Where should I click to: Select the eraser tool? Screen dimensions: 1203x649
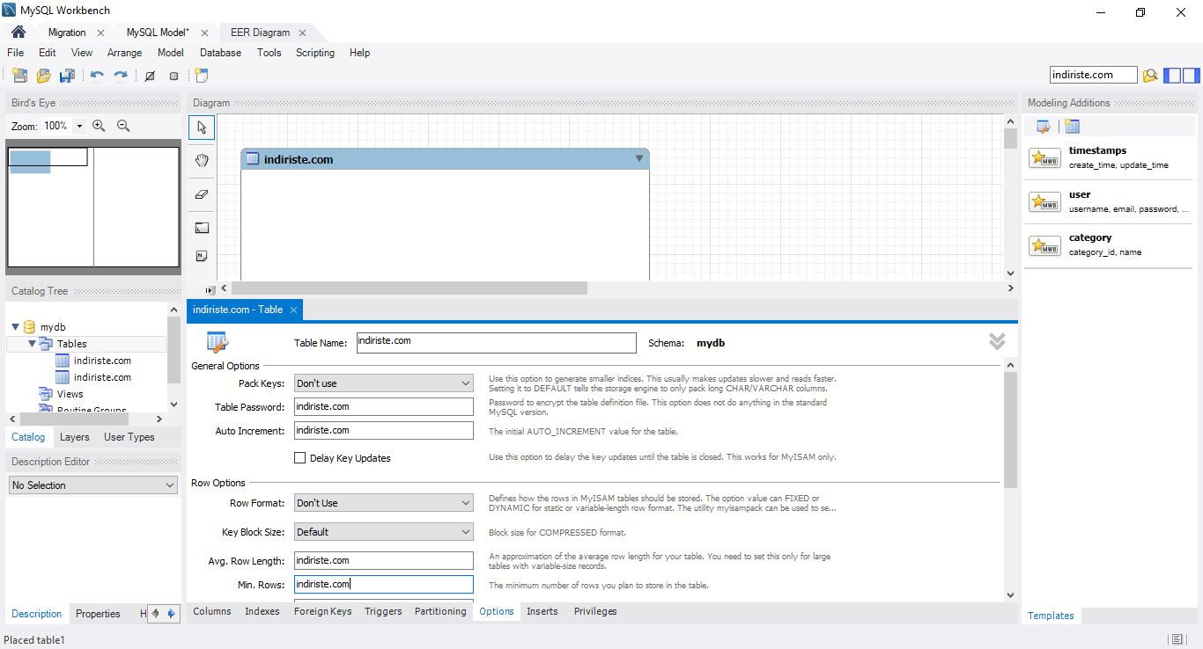pyautogui.click(x=202, y=194)
